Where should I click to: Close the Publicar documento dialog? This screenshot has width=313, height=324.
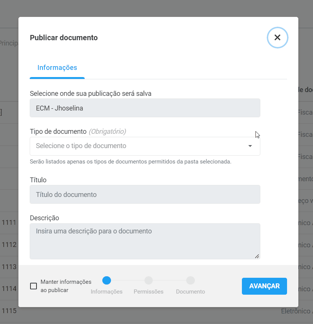coord(277,38)
